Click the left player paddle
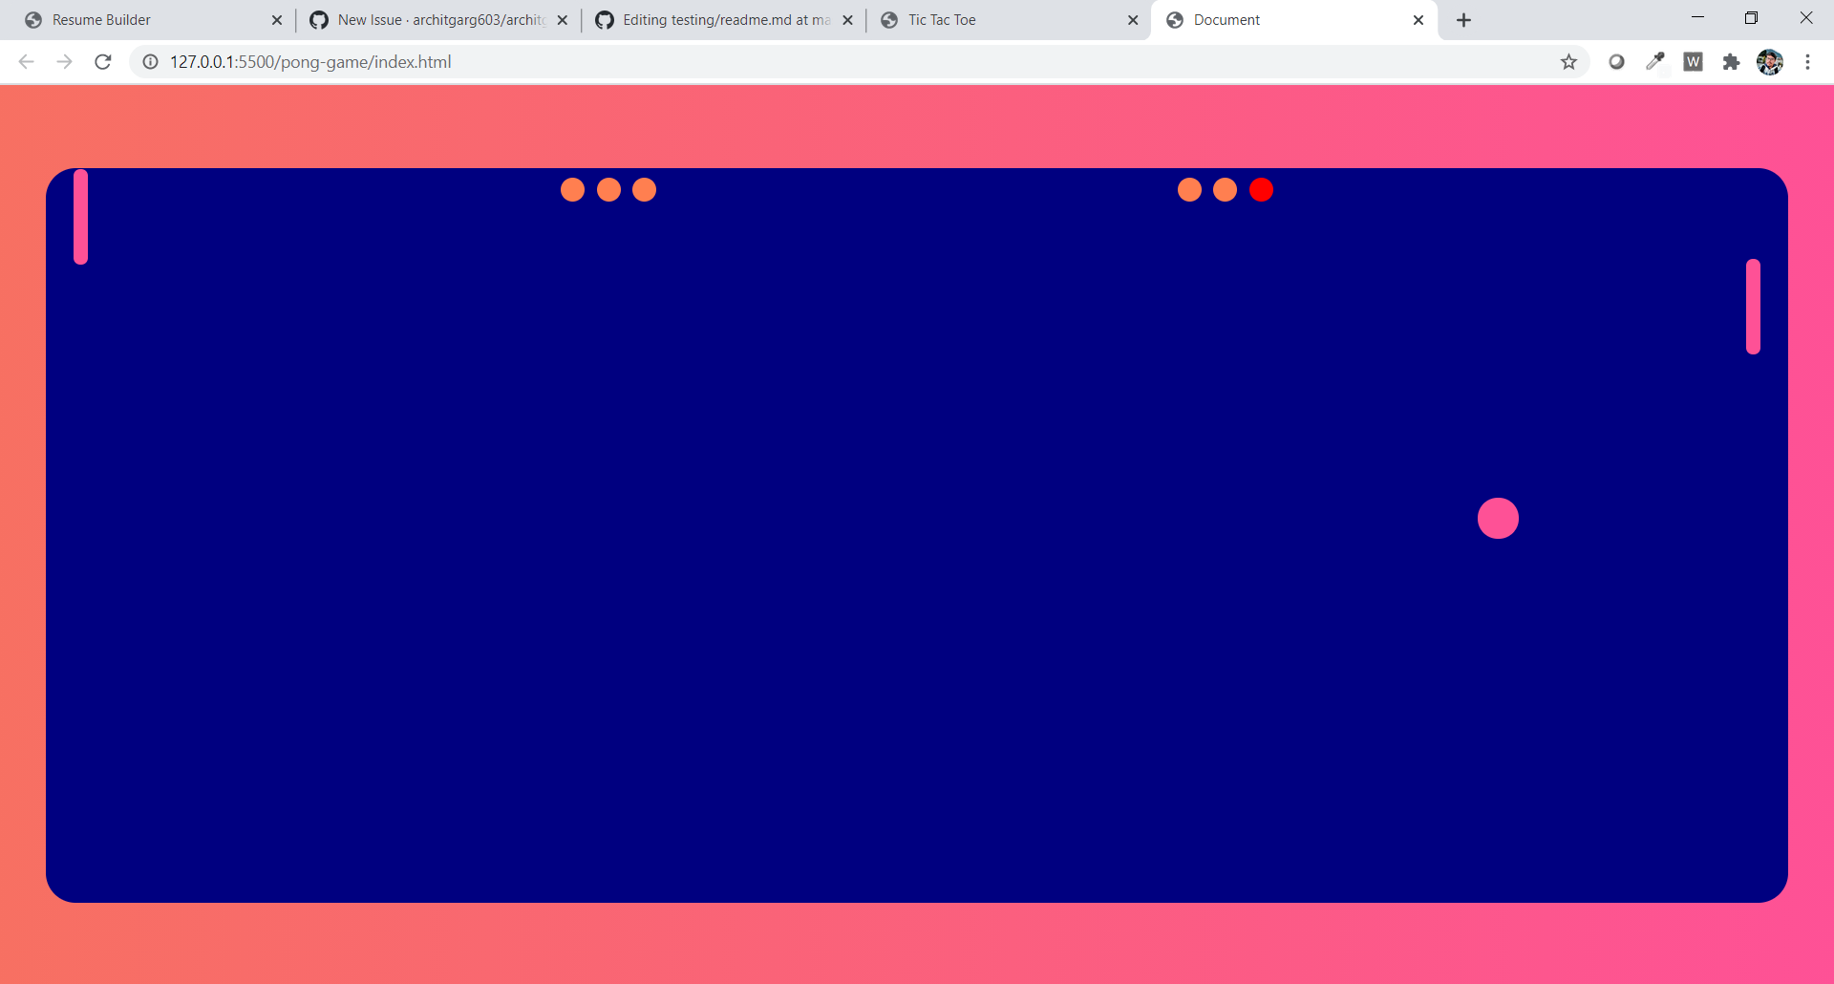This screenshot has width=1834, height=984. pos(81,216)
